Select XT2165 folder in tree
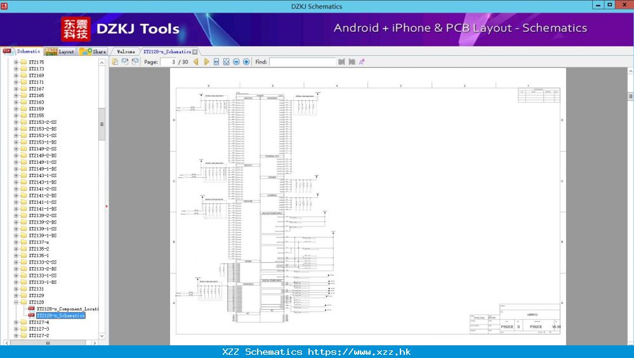The width and height of the screenshot is (634, 358). click(x=36, y=95)
